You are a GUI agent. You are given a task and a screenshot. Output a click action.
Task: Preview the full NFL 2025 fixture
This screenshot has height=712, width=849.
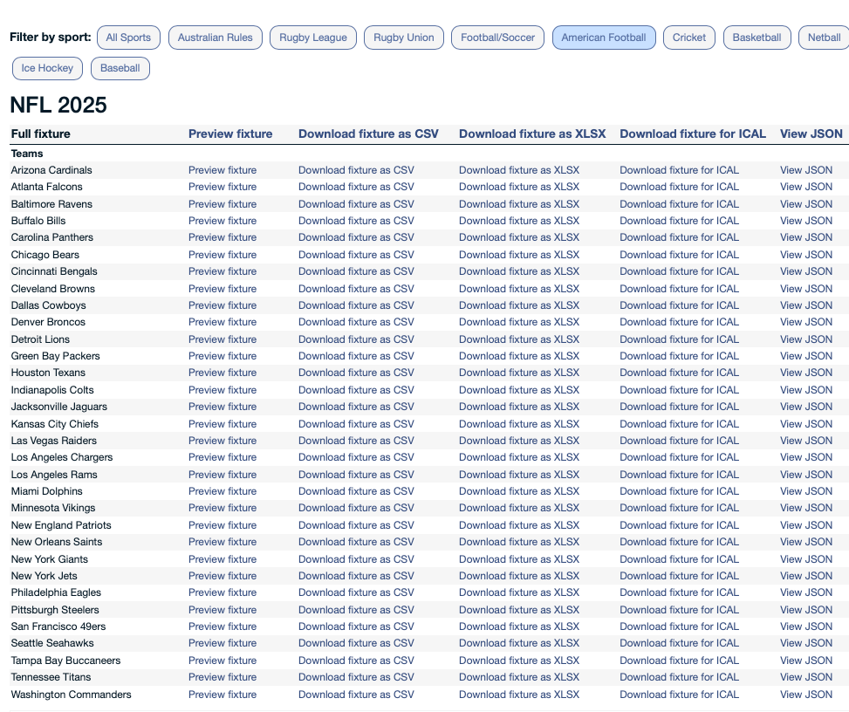tap(230, 133)
